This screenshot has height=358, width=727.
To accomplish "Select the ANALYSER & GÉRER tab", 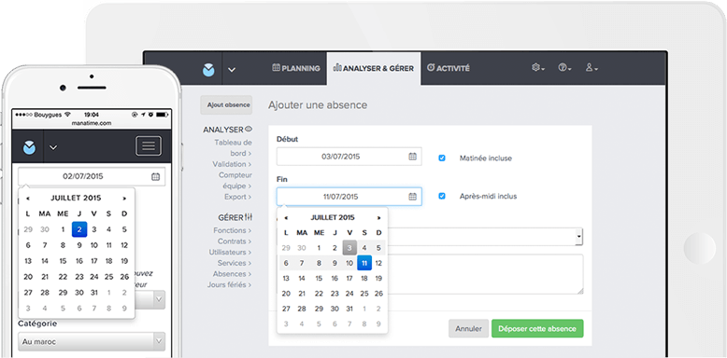I will coord(373,68).
